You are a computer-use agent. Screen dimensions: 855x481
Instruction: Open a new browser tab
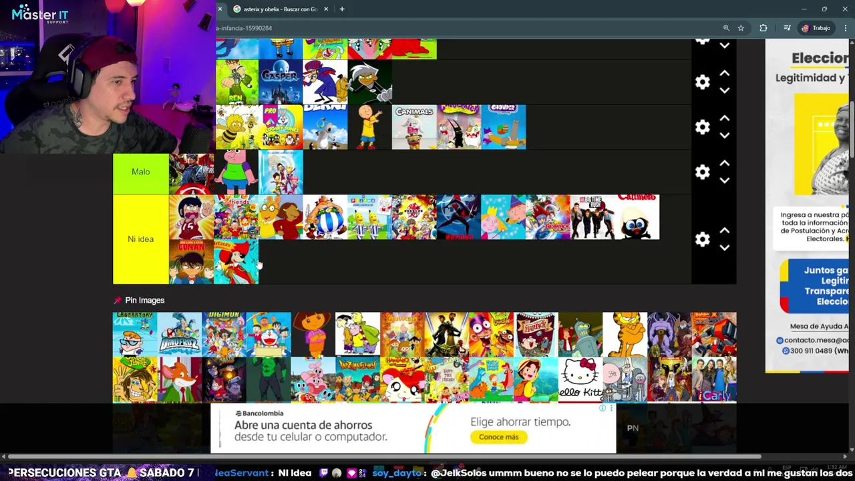pos(342,9)
